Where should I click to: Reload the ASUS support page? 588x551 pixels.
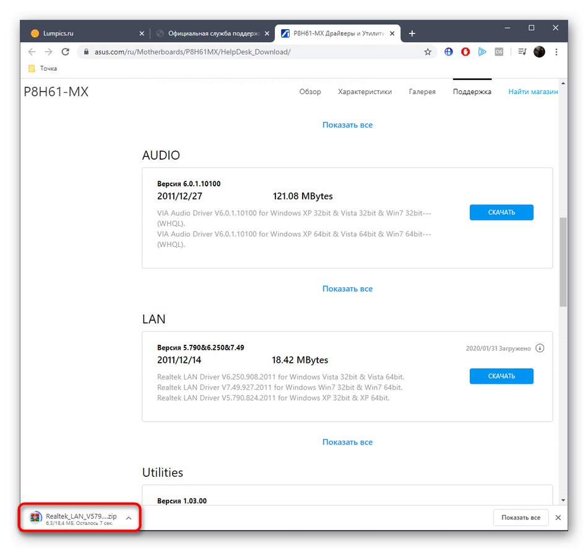coord(65,52)
